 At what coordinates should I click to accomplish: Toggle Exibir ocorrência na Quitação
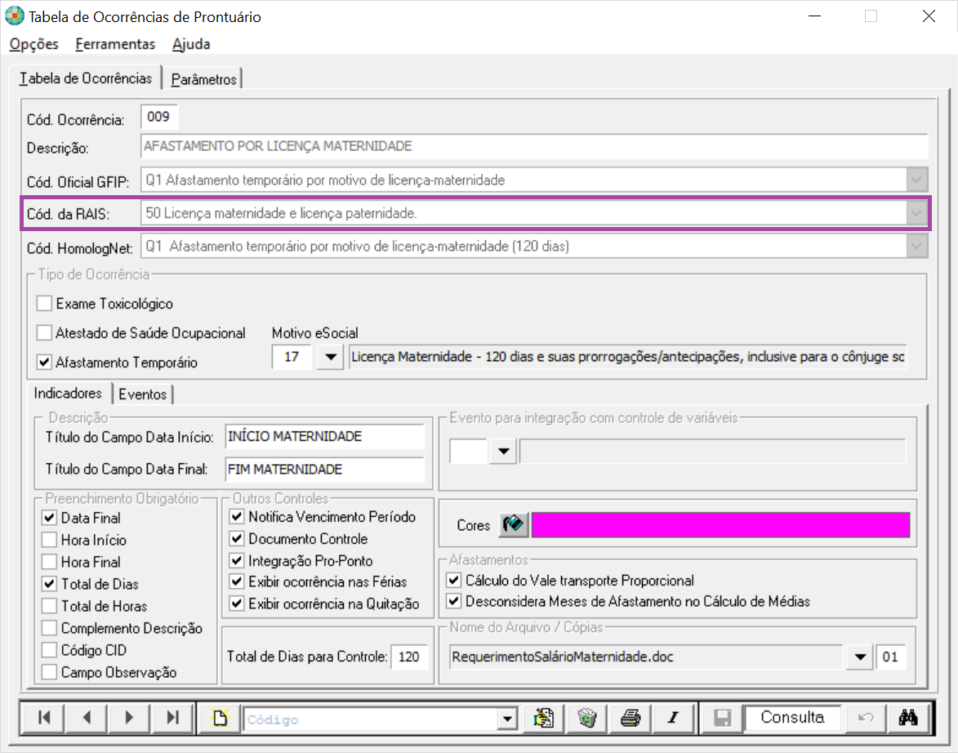(237, 604)
